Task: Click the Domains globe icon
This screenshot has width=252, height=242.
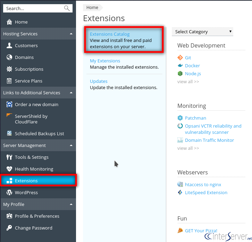Action: click(9, 57)
